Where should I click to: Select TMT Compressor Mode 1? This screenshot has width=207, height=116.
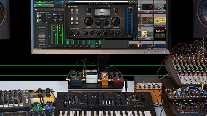point(72,18)
